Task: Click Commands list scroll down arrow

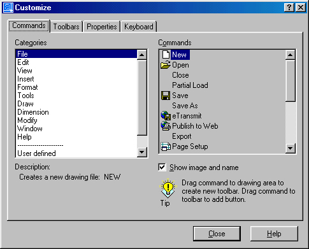Action: pyautogui.click(x=290, y=148)
